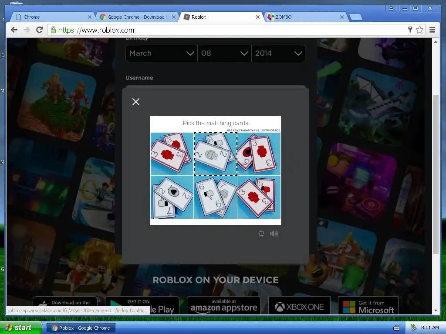The height and width of the screenshot is (334, 446).
Task: Click the 'Username' field label
Action: tap(139, 77)
